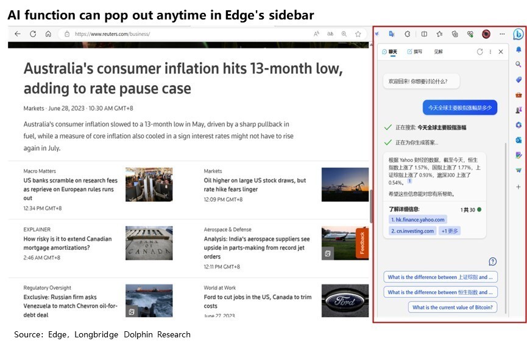Open the hk.finance.yahoo.com source link

(x=418, y=219)
